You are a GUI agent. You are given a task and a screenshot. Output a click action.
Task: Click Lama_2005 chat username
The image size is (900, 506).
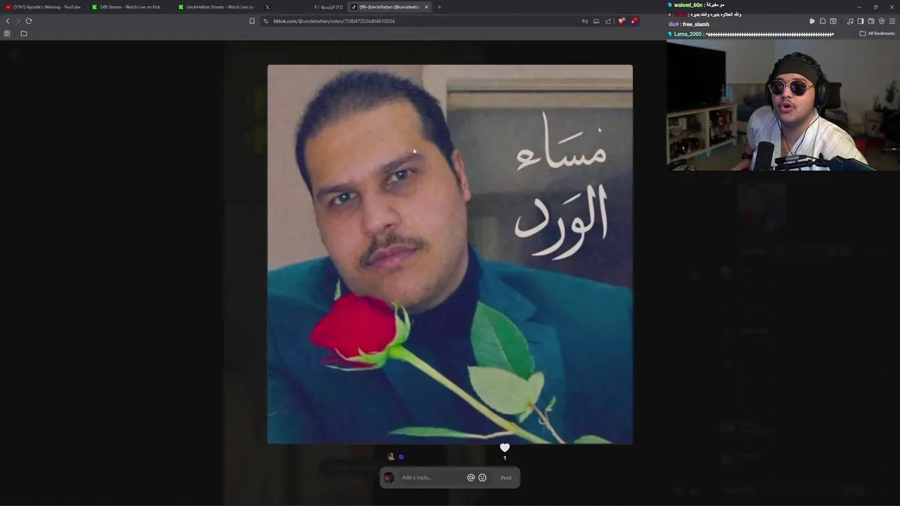click(x=687, y=34)
